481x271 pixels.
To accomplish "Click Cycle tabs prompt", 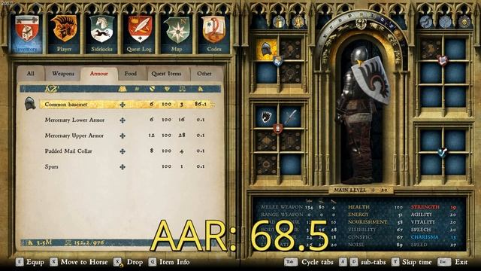I will [x=309, y=262].
